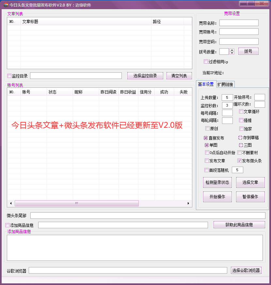Screen dimensions: 271x285
Task: Enable the 文章循环 checkbox
Action: (x=241, y=112)
